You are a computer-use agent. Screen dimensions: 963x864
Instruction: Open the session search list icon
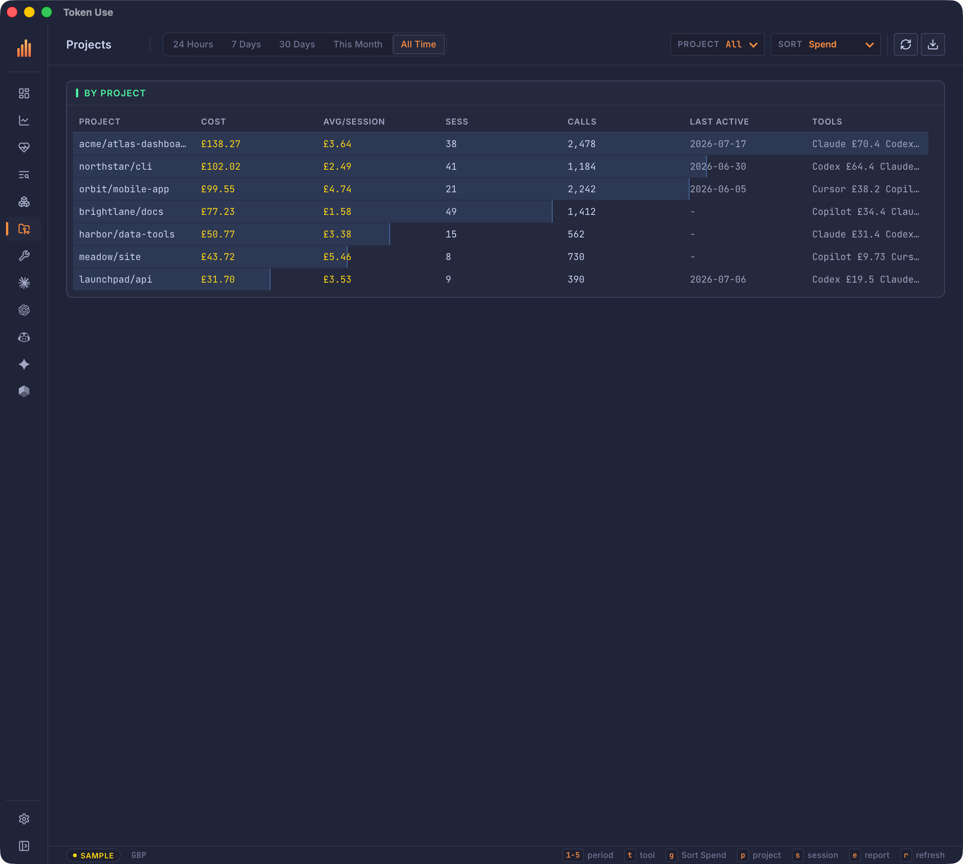coord(24,175)
